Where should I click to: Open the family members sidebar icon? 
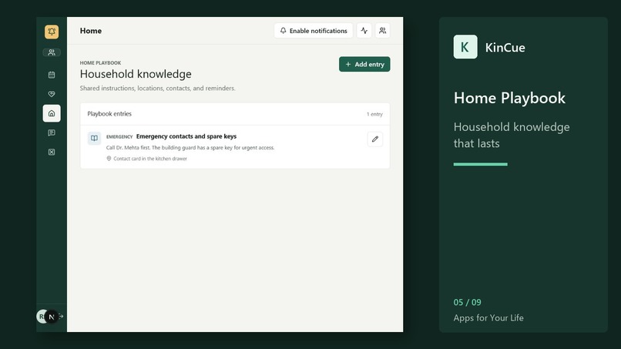(x=52, y=52)
